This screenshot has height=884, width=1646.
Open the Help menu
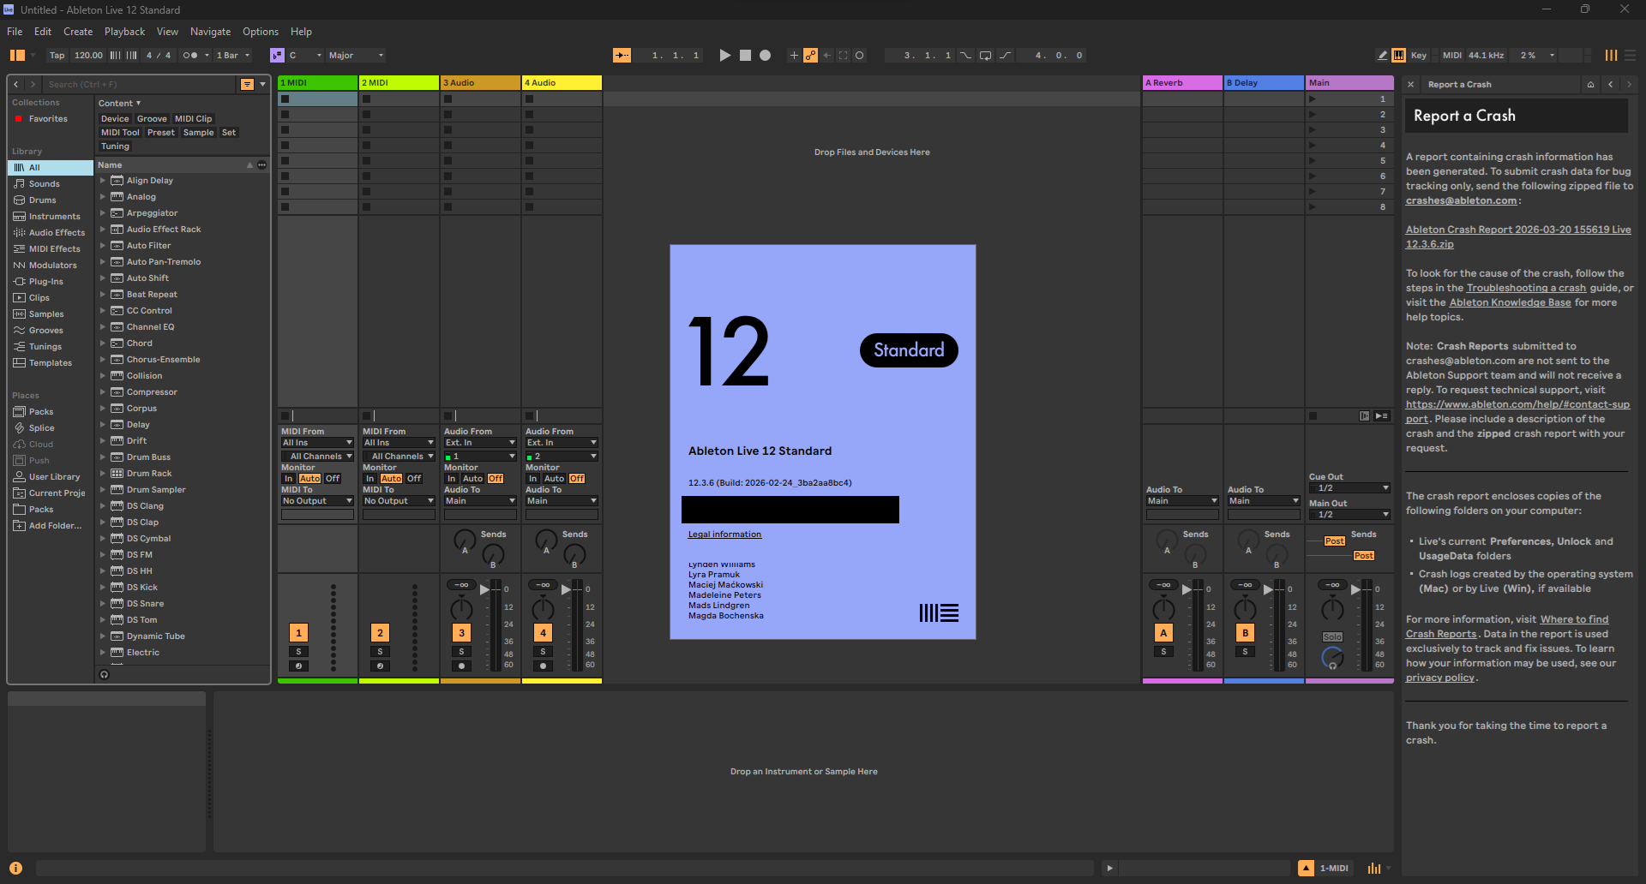point(301,31)
